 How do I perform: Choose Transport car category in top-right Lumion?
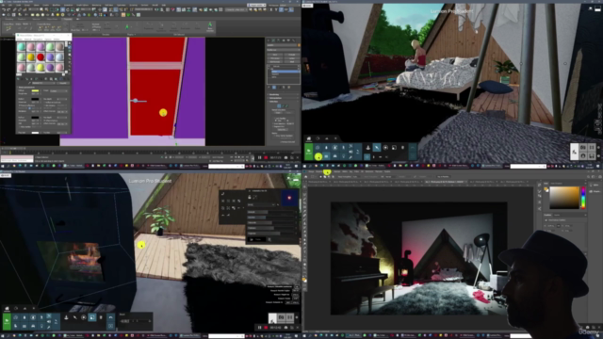334,156
